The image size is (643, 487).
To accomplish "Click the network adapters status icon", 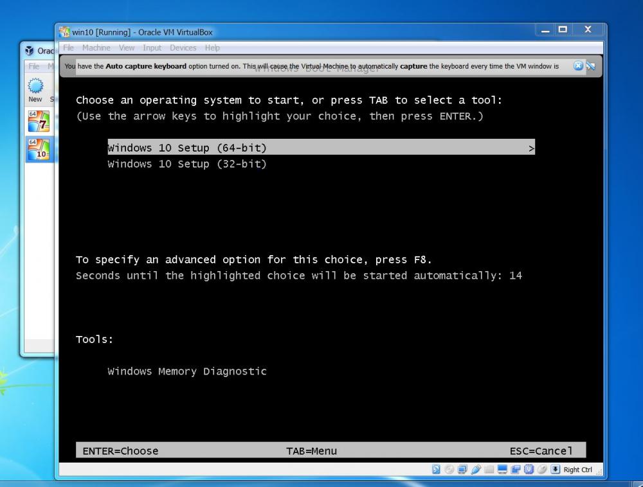I will [462, 470].
